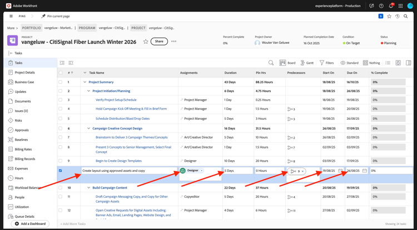The width and height of the screenshot is (417, 230).
Task: Check the box for Build Campaign Content
Action: click(61, 188)
